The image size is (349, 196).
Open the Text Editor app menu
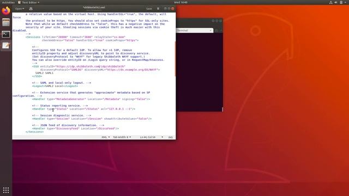click(x=29, y=2)
